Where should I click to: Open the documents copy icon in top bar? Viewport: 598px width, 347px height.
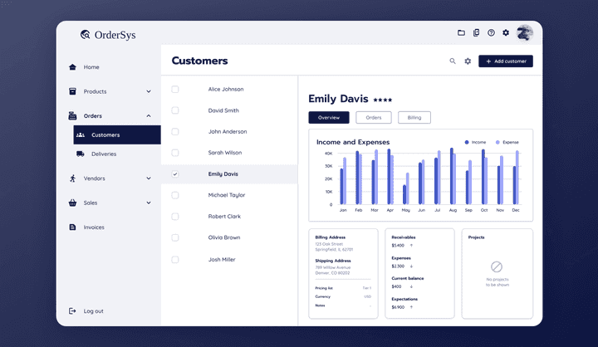point(477,33)
